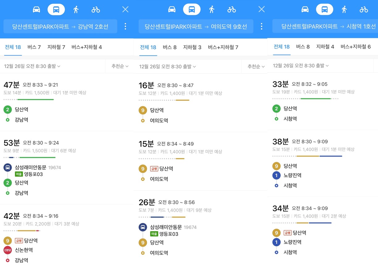Open the 47분 route to 강남역
The height and width of the screenshot is (267, 378).
[x=67, y=102]
